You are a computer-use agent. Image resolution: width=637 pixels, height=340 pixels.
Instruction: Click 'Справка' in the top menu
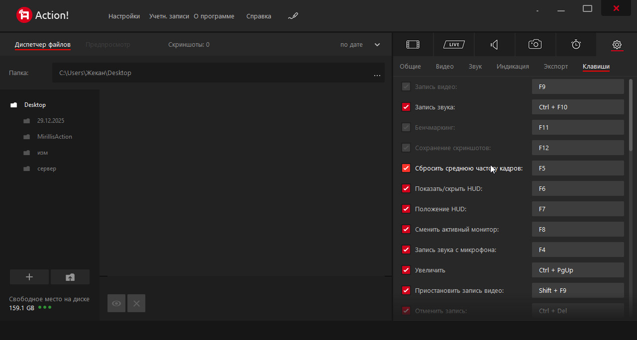(259, 16)
